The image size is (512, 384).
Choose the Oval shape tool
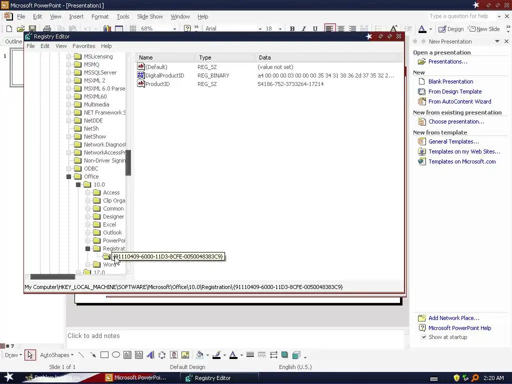coord(116,355)
